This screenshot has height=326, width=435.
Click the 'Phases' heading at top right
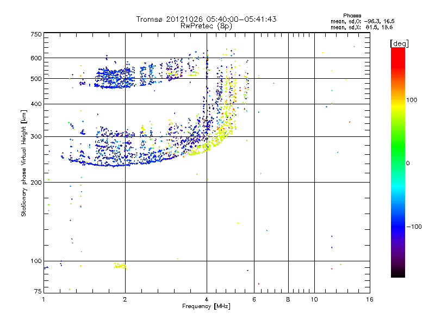click(x=352, y=16)
